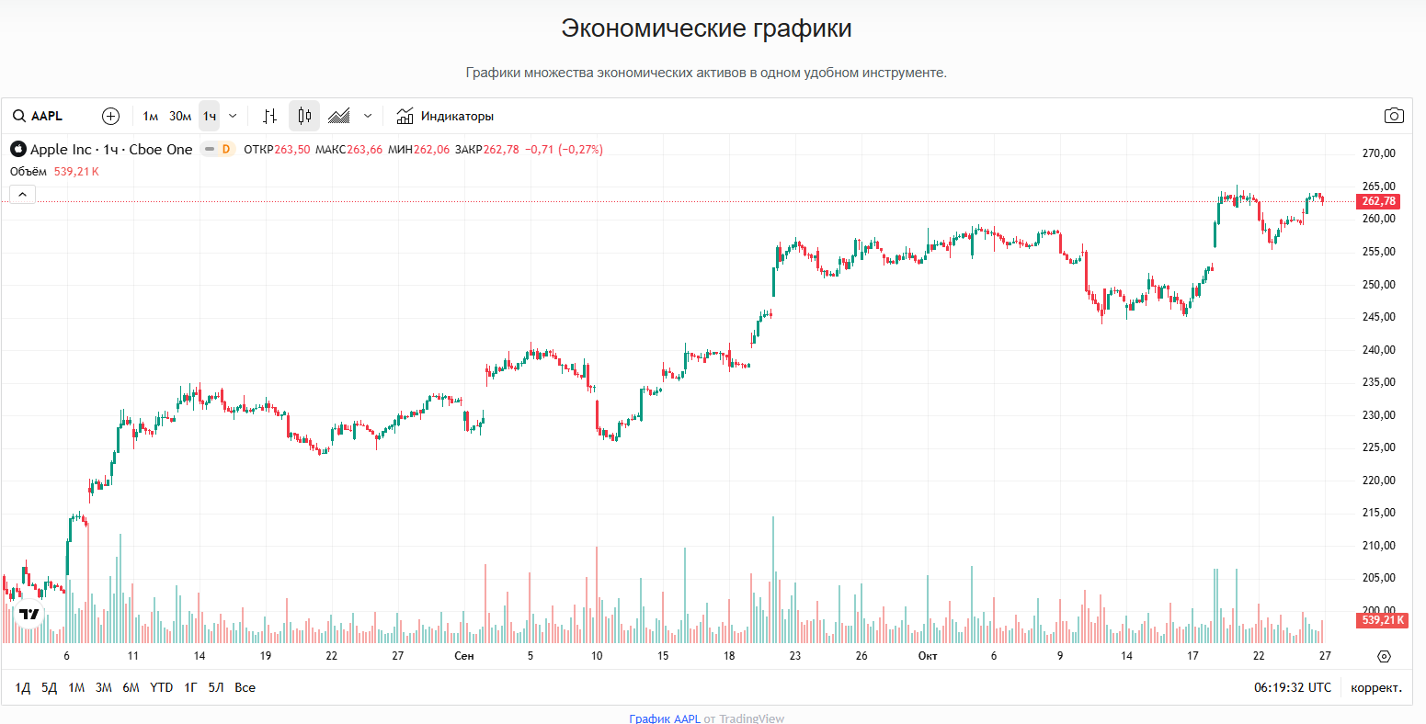Select the 6М date range
This screenshot has width=1426, height=724.
point(131,687)
